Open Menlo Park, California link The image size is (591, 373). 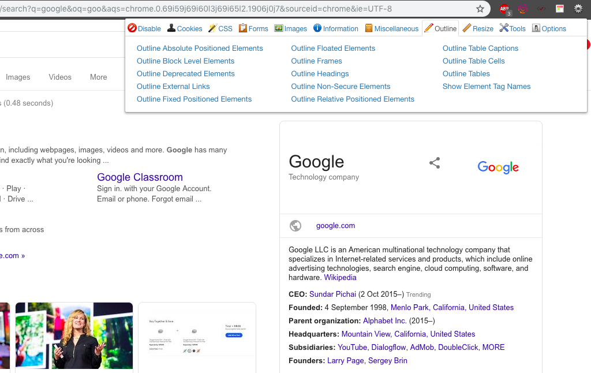pos(452,307)
